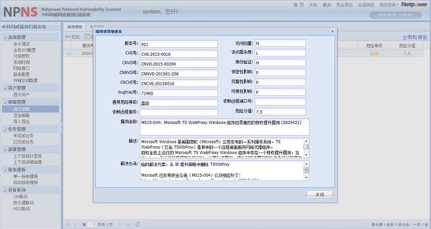Click the CVE号 field showing CVE-2015-0016

click(x=179, y=53)
